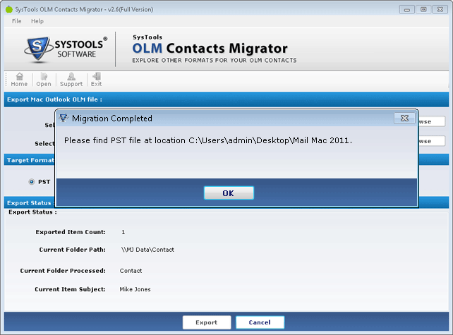Open the File menu
The height and width of the screenshot is (335, 453).
tap(16, 21)
